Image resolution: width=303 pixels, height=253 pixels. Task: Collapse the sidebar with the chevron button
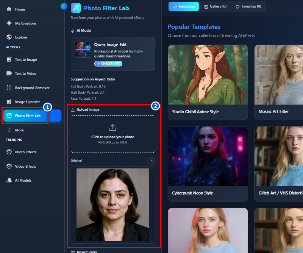[64, 6]
